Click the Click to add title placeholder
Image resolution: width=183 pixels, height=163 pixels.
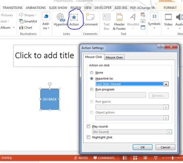[46, 56]
